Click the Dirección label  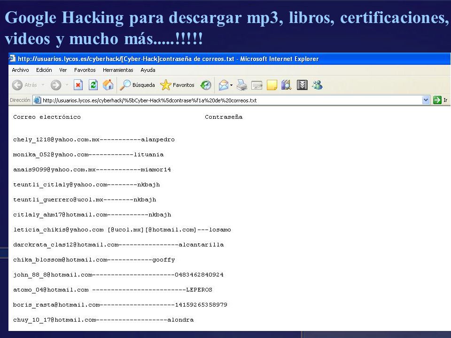[20, 100]
